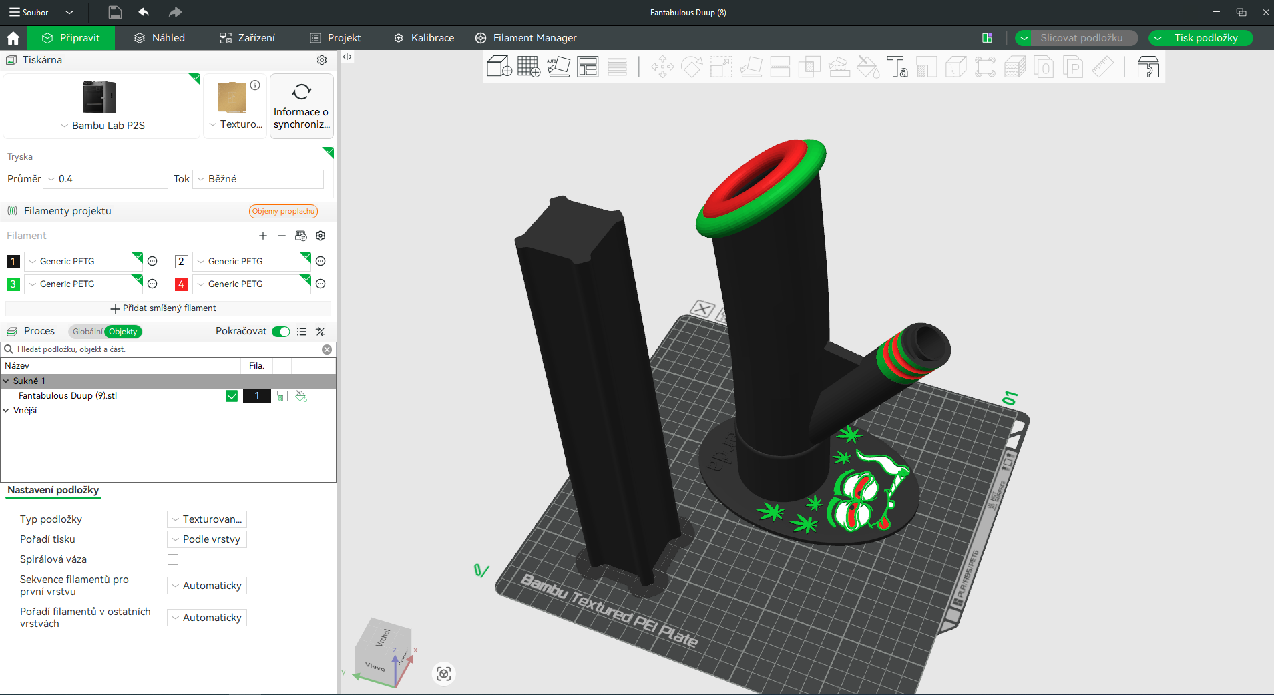Click the Add object cube icon

point(499,67)
